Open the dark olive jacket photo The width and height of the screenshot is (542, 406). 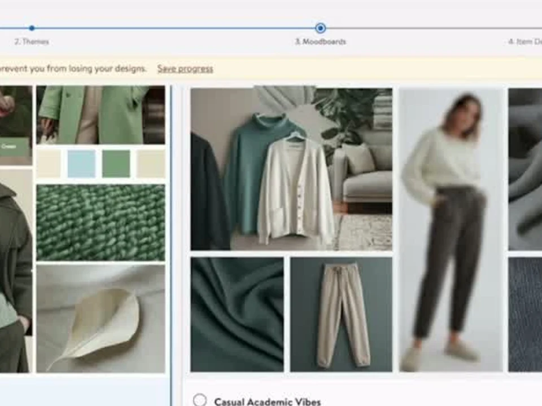[x=16, y=271]
